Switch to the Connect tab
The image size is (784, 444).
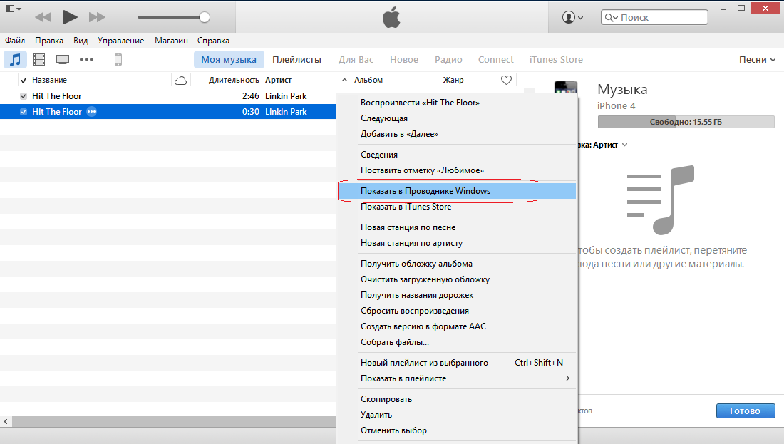click(495, 59)
